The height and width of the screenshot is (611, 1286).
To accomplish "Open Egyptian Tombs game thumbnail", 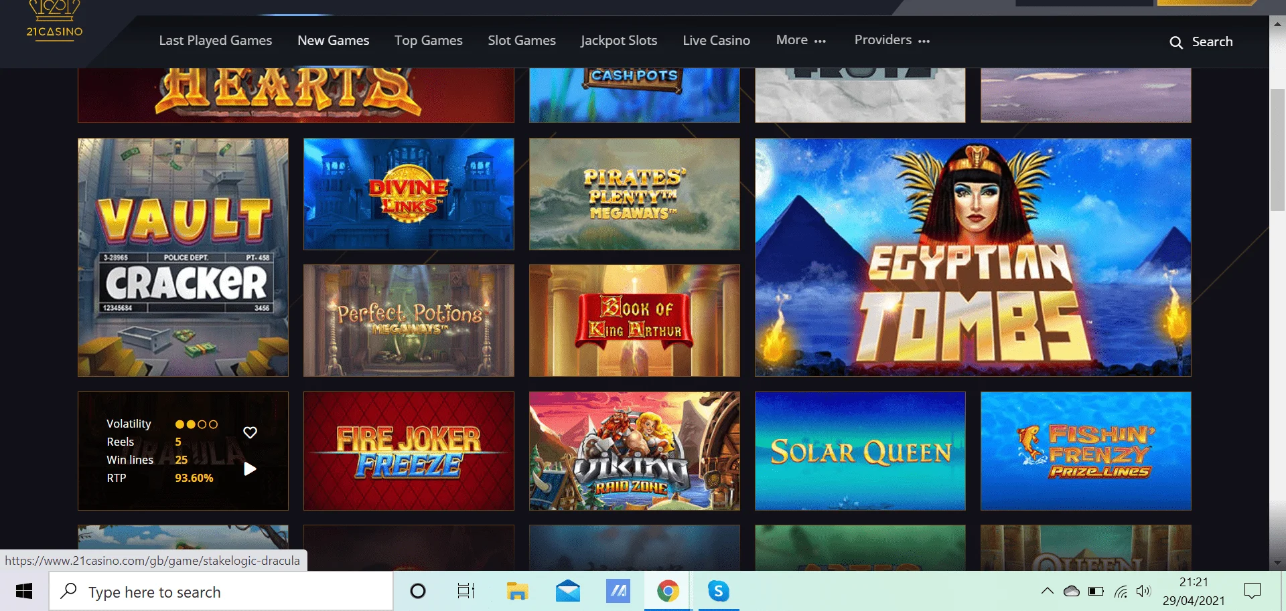I will (x=973, y=257).
